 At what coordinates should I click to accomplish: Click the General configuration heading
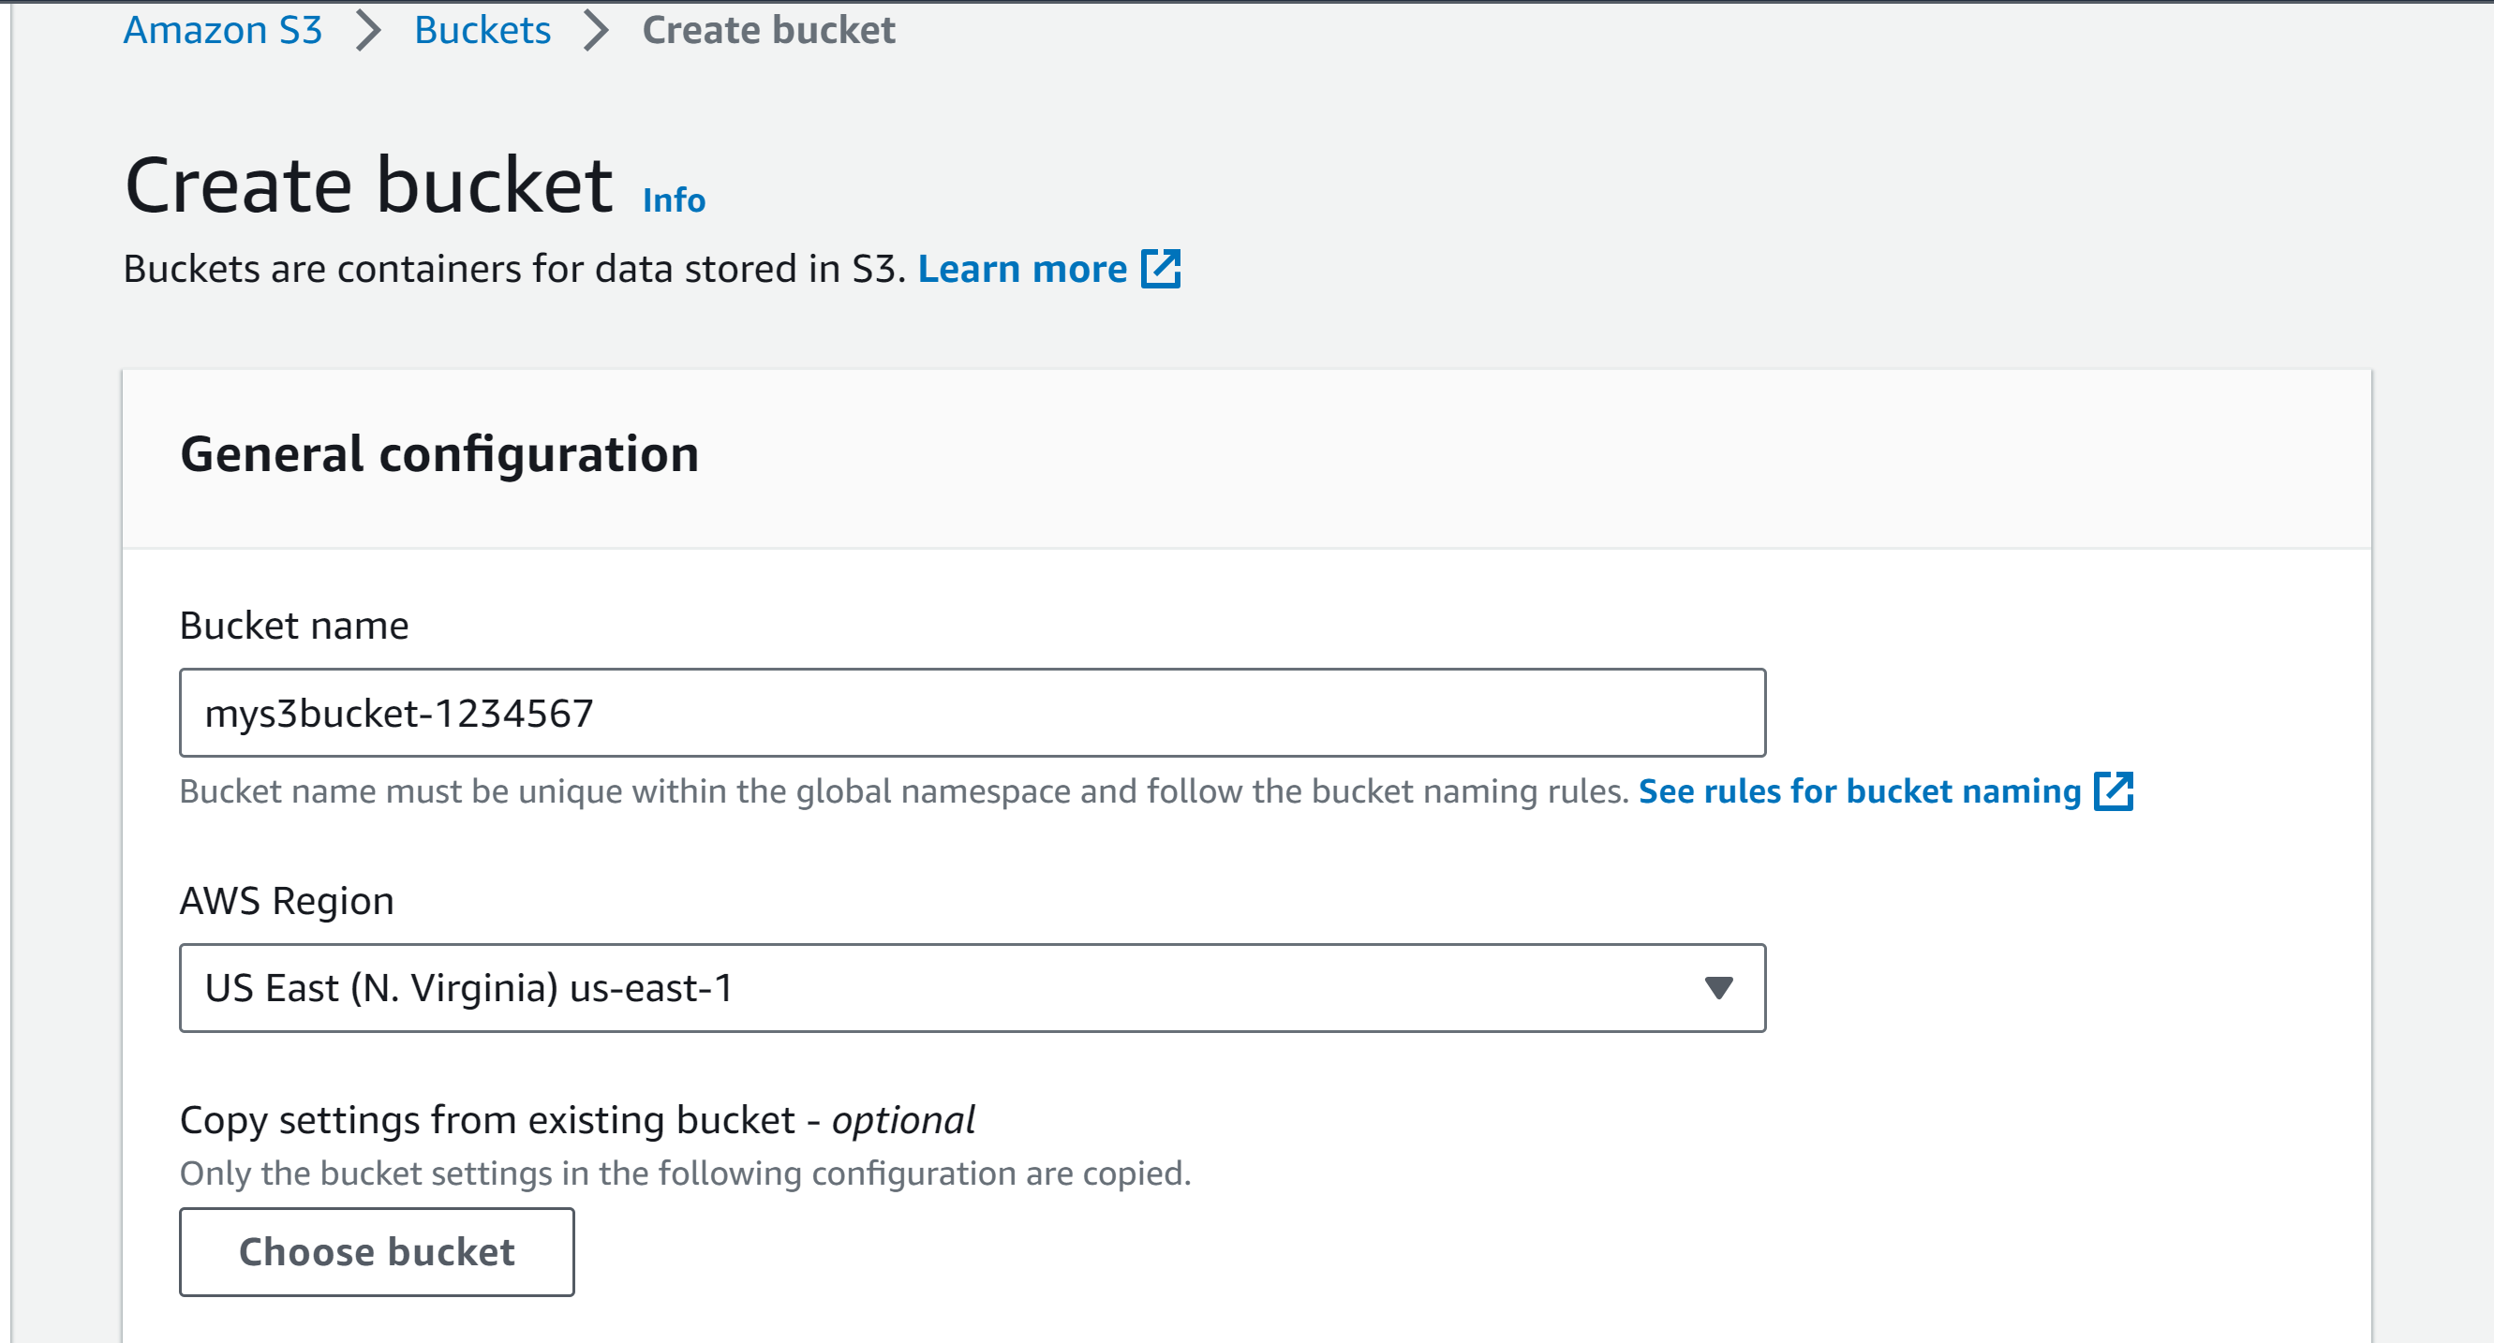[x=439, y=454]
